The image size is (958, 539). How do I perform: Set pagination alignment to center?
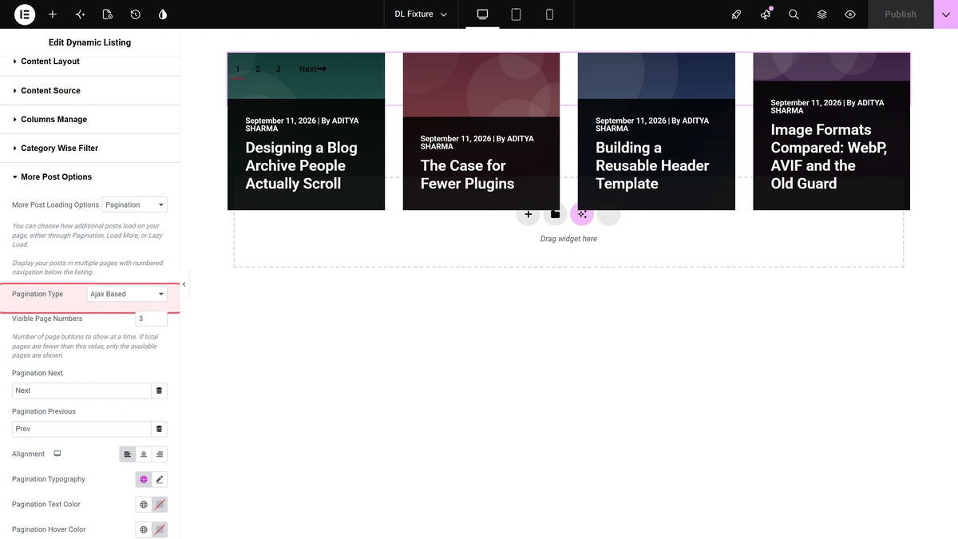coord(144,454)
